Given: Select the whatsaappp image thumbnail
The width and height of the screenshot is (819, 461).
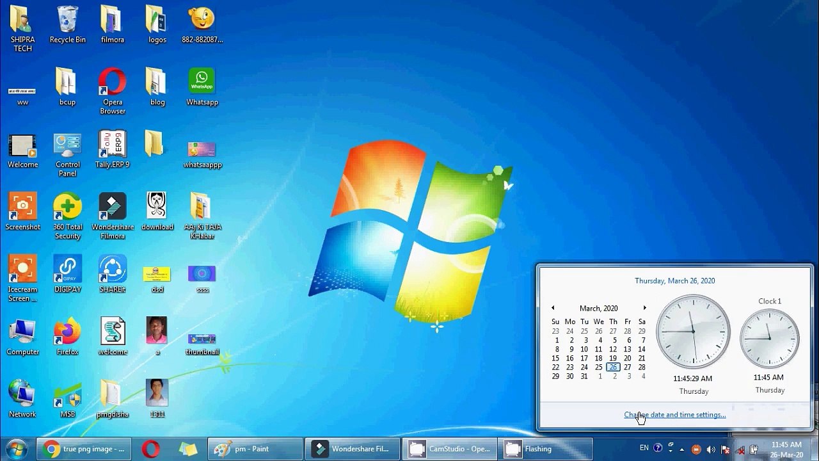Looking at the screenshot, I should 202,154.
